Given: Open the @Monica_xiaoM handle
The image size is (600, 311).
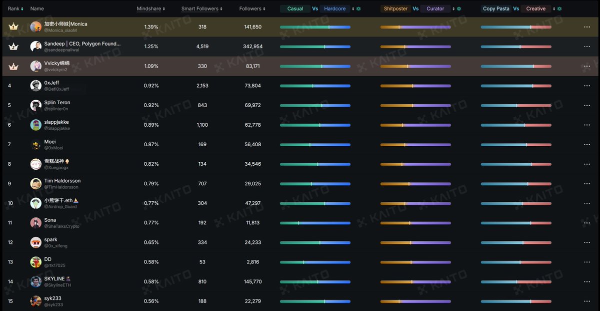Looking at the screenshot, I should click(x=60, y=31).
